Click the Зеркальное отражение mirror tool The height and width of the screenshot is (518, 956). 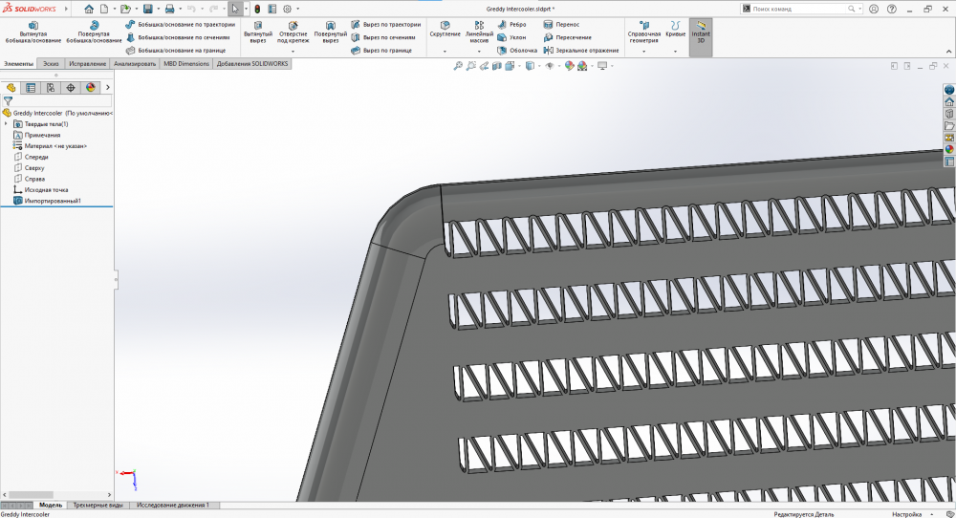click(x=581, y=50)
